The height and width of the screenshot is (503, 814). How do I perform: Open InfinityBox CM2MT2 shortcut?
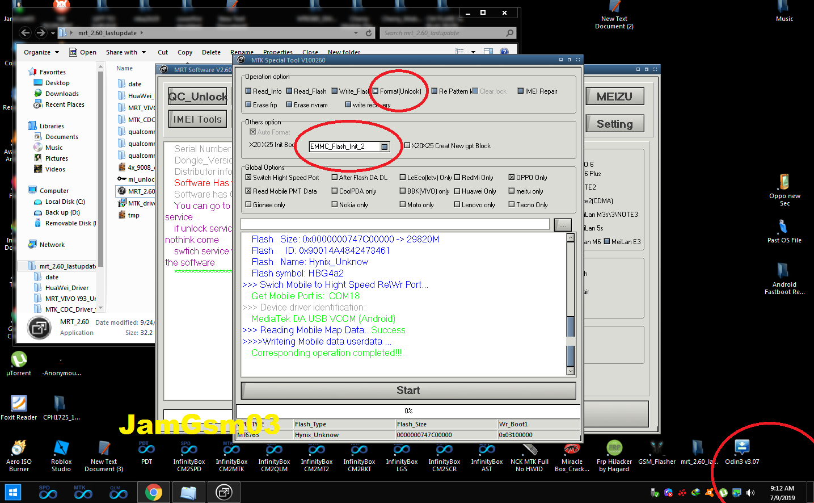point(317,456)
